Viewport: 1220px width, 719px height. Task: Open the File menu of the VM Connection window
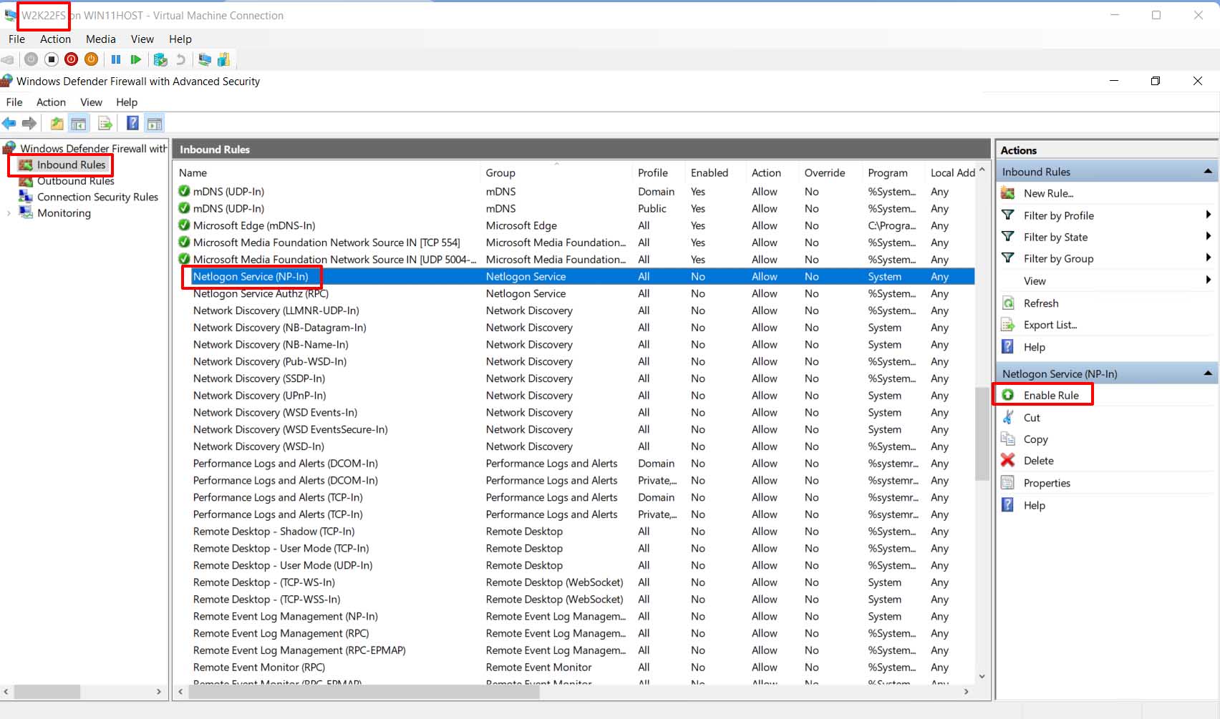tap(16, 39)
